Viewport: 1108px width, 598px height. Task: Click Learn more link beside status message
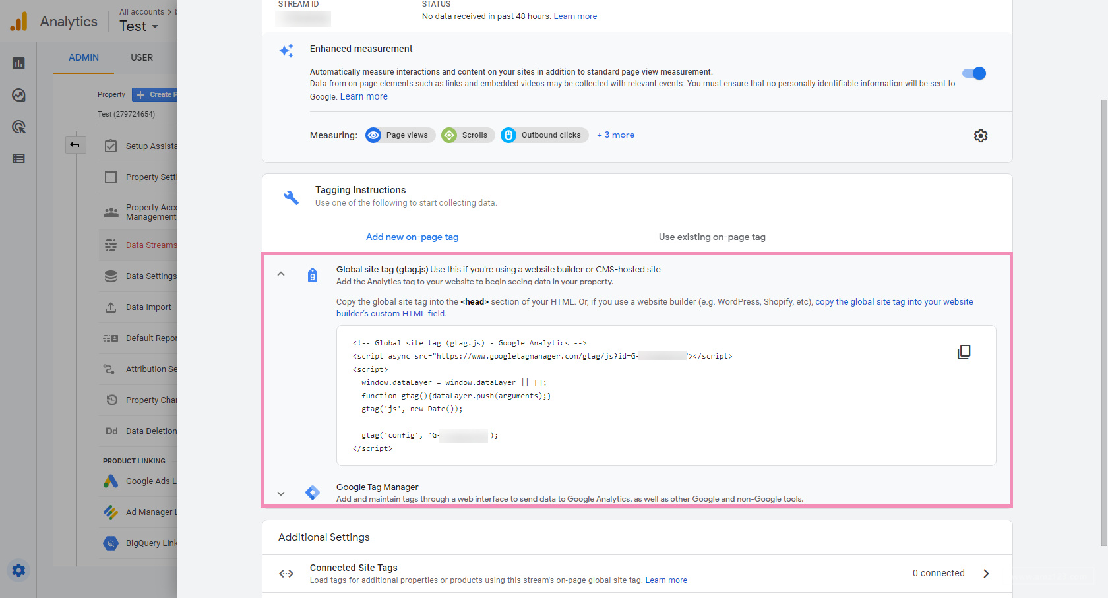pyautogui.click(x=575, y=16)
